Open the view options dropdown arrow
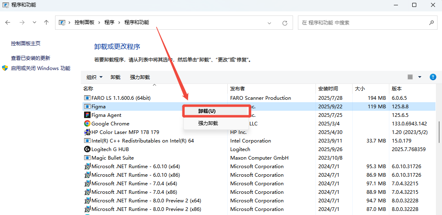 point(420,77)
